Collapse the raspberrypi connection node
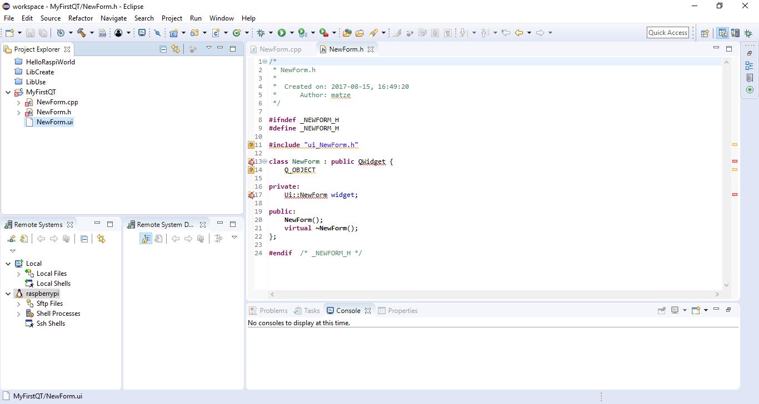 (8, 294)
